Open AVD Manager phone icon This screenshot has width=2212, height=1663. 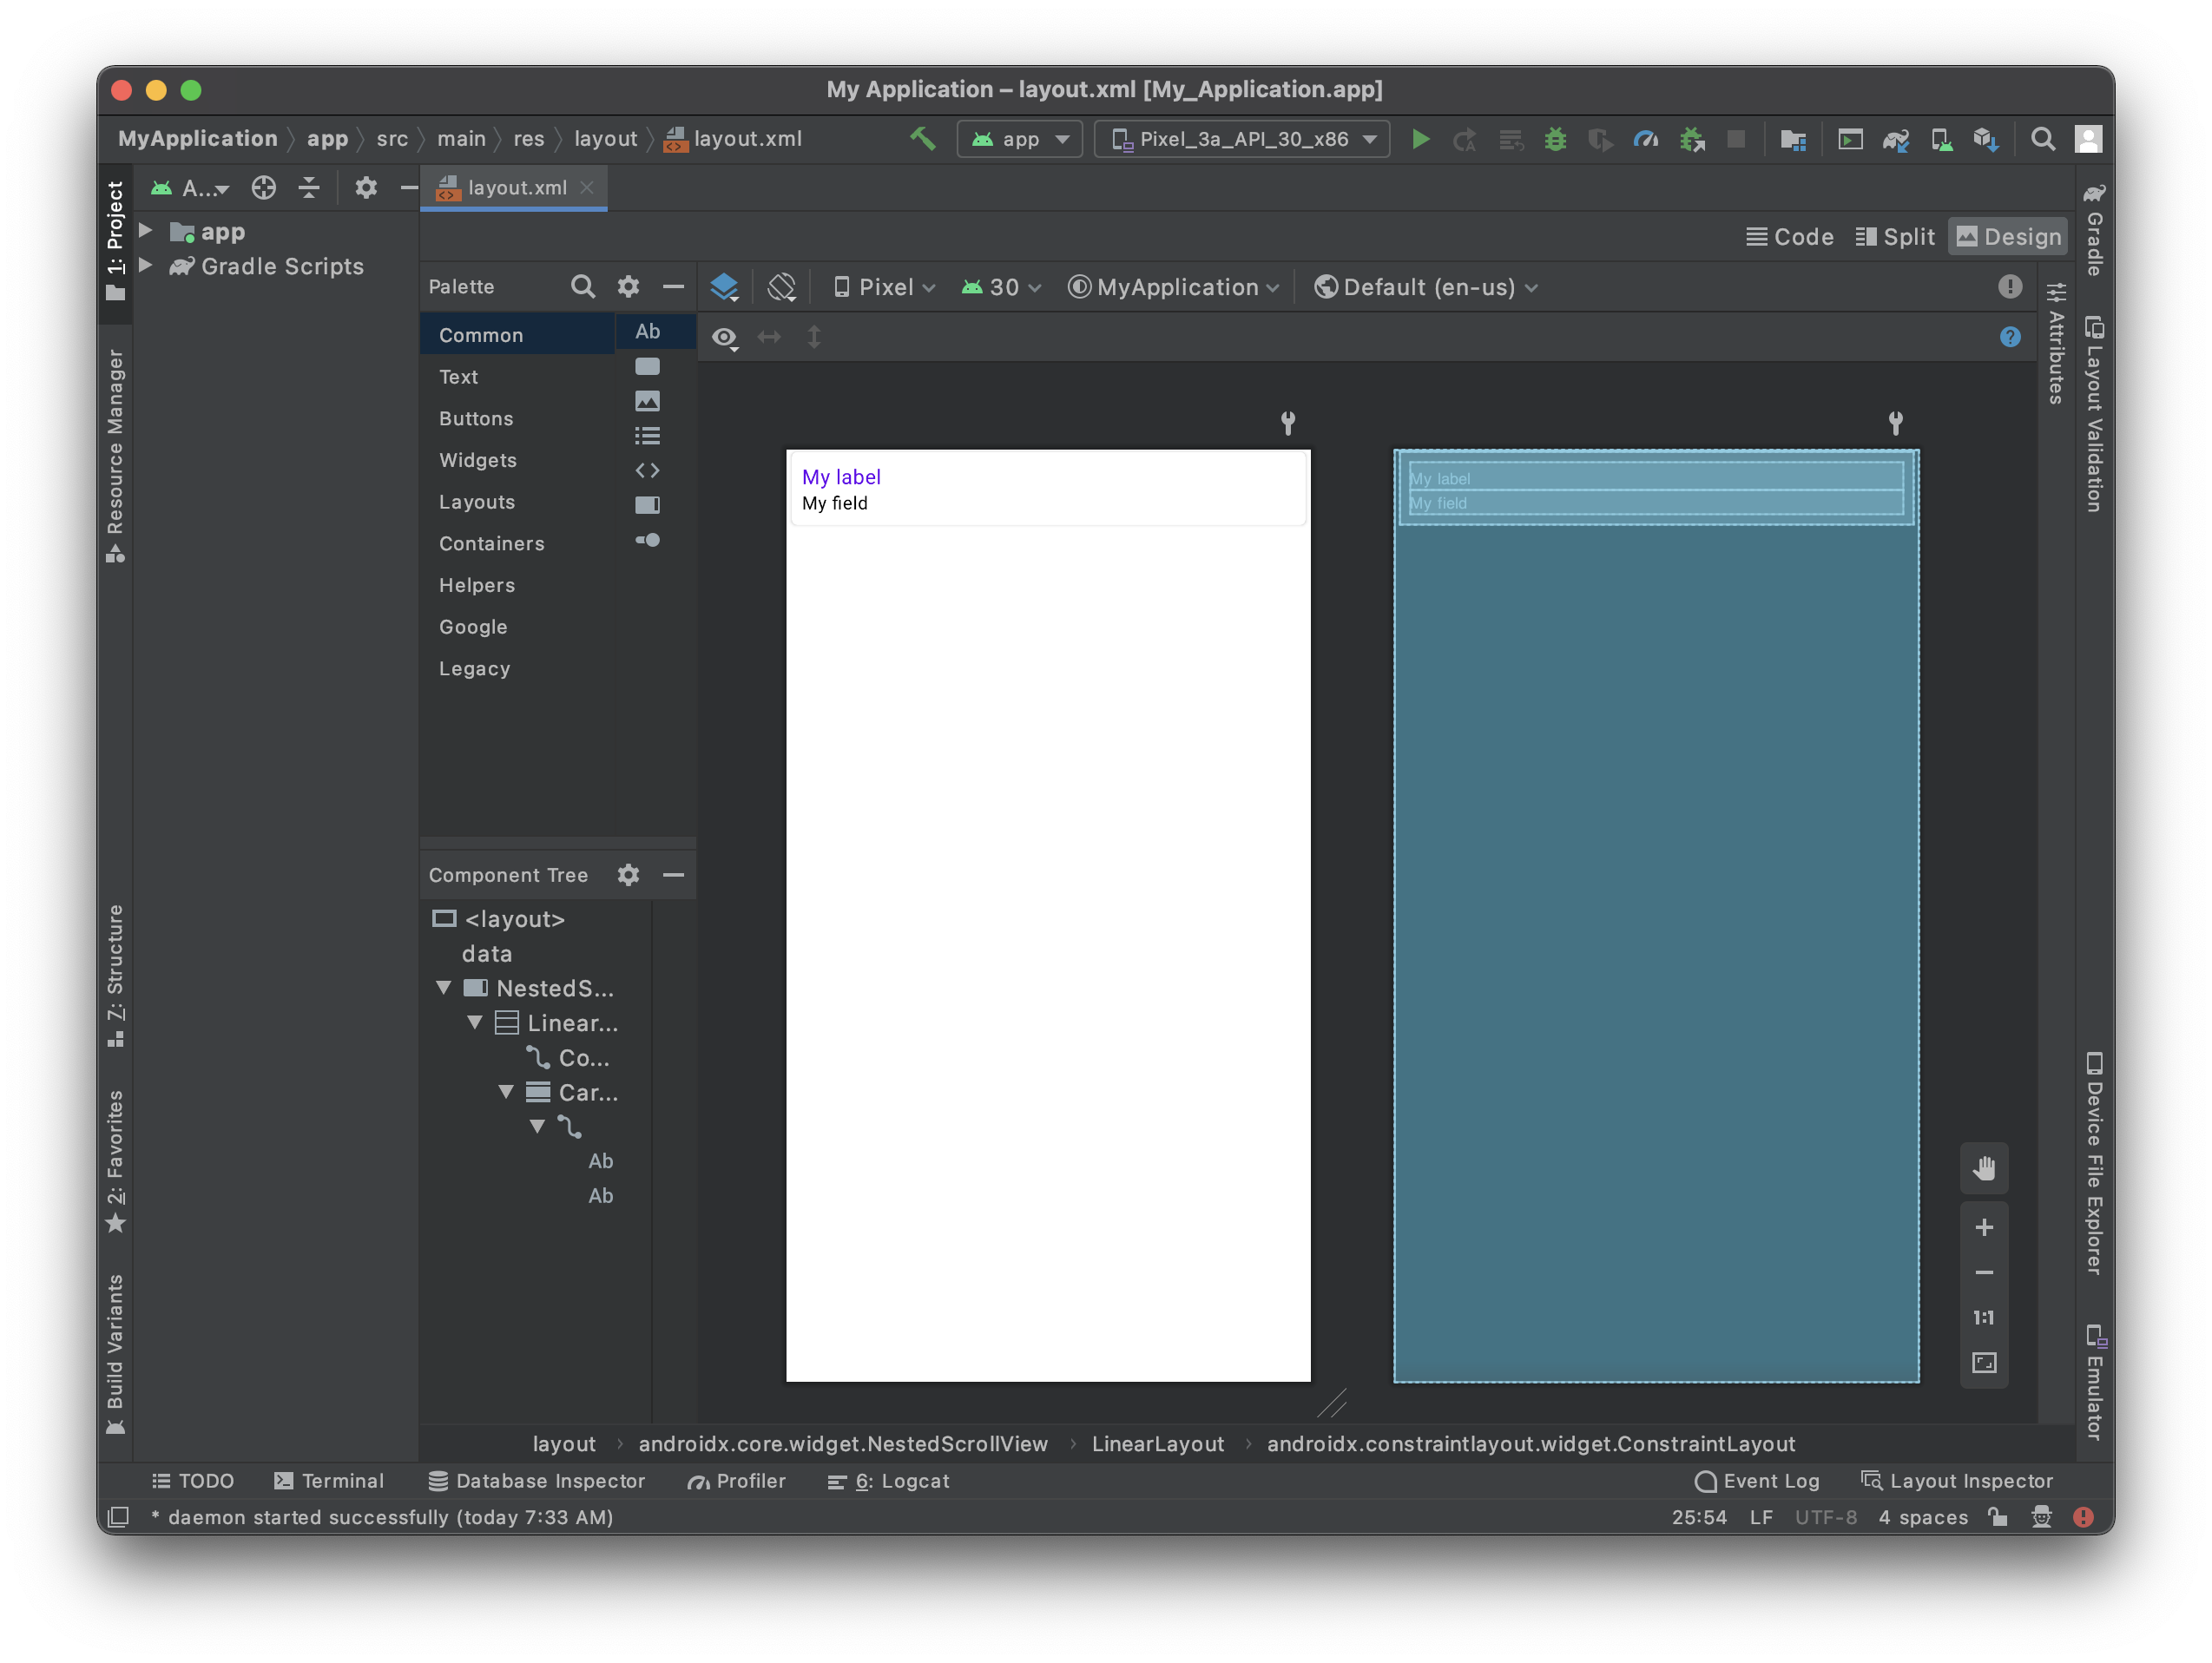1941,139
